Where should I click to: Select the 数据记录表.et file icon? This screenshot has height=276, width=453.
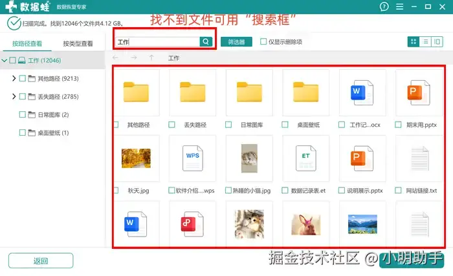point(305,158)
